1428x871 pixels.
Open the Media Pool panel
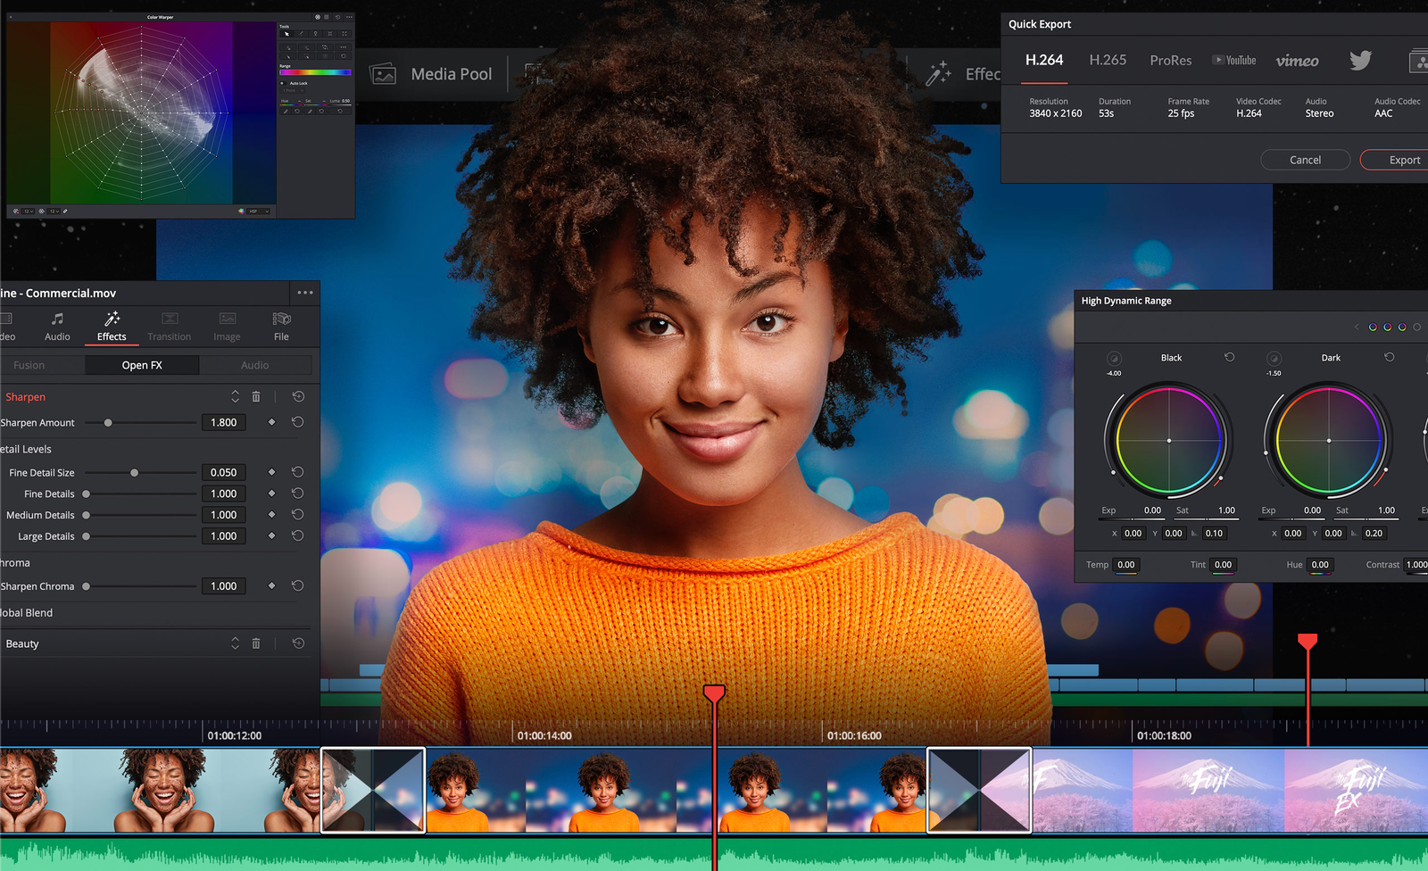click(x=431, y=74)
